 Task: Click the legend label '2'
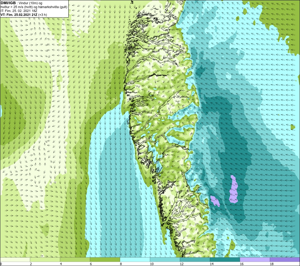(31, 264)
